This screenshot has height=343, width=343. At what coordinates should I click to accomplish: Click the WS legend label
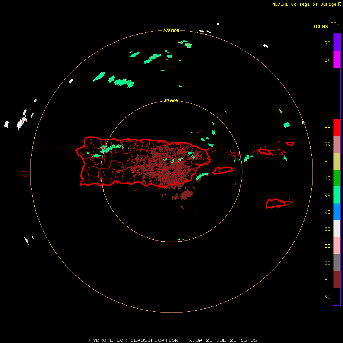click(x=327, y=212)
